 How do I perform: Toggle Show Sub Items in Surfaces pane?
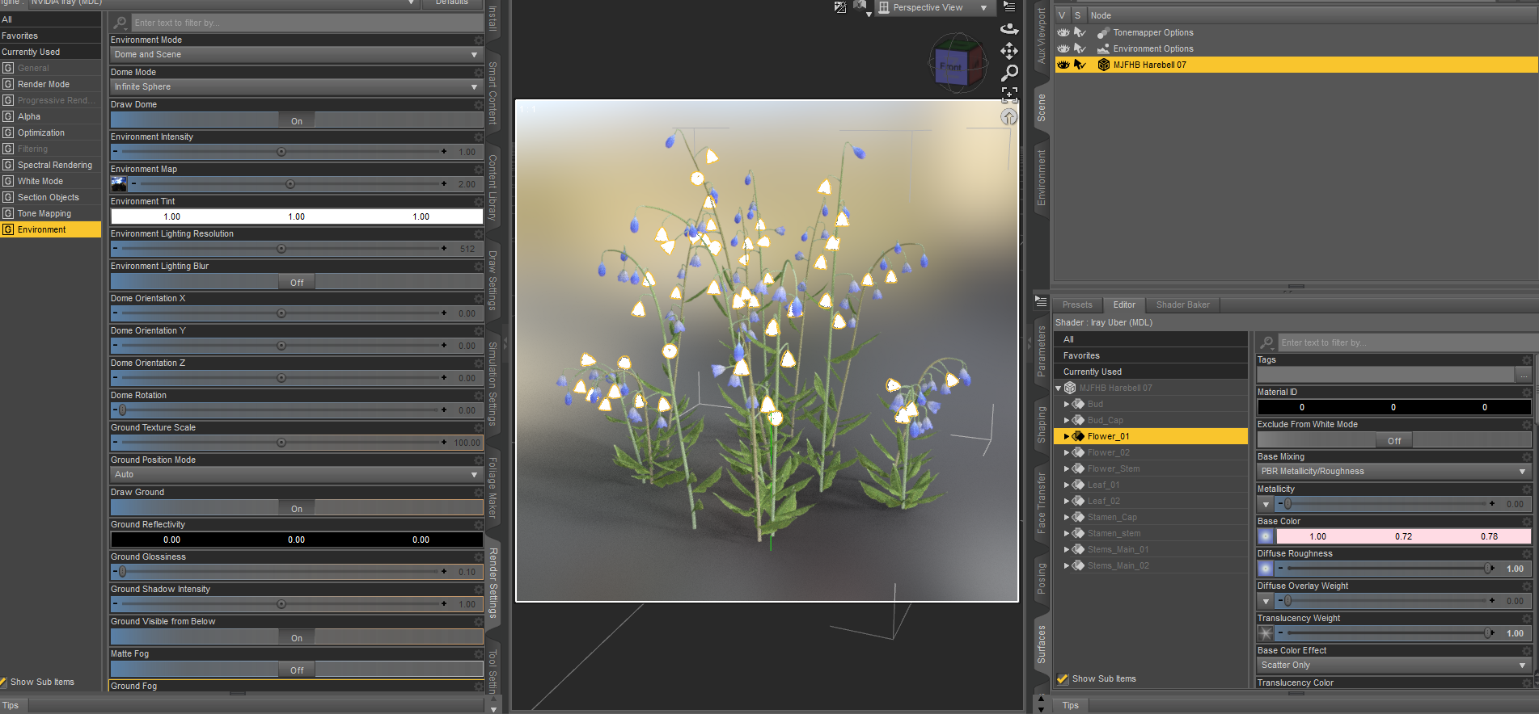[x=1063, y=678]
